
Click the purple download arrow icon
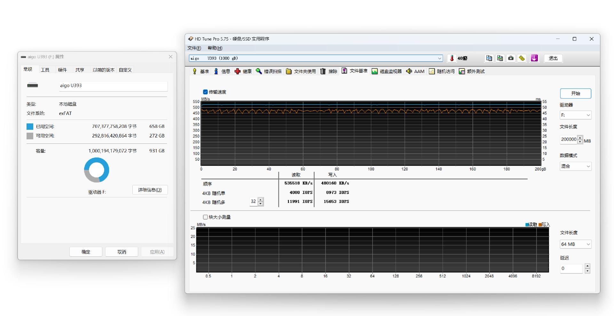(534, 58)
